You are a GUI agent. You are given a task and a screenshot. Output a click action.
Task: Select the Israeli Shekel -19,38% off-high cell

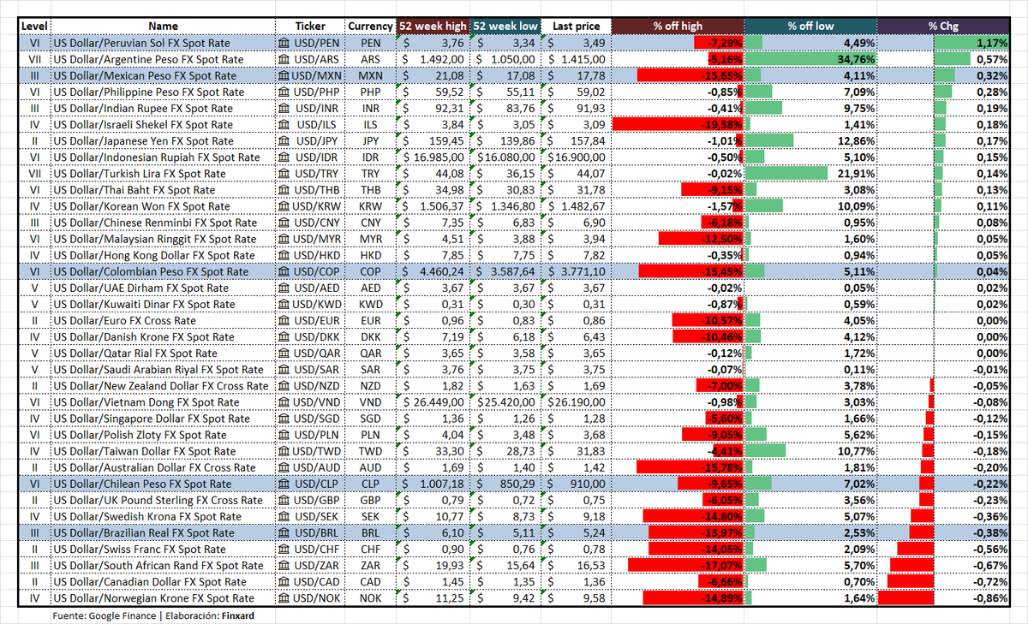click(x=678, y=124)
